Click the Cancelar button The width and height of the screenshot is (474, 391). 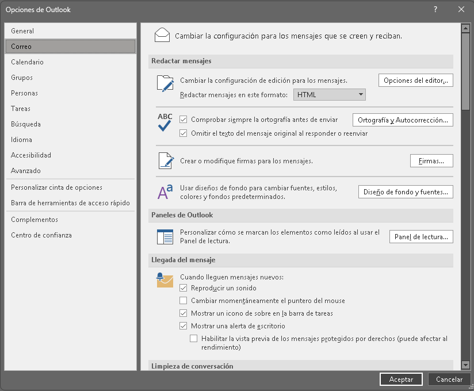click(449, 379)
